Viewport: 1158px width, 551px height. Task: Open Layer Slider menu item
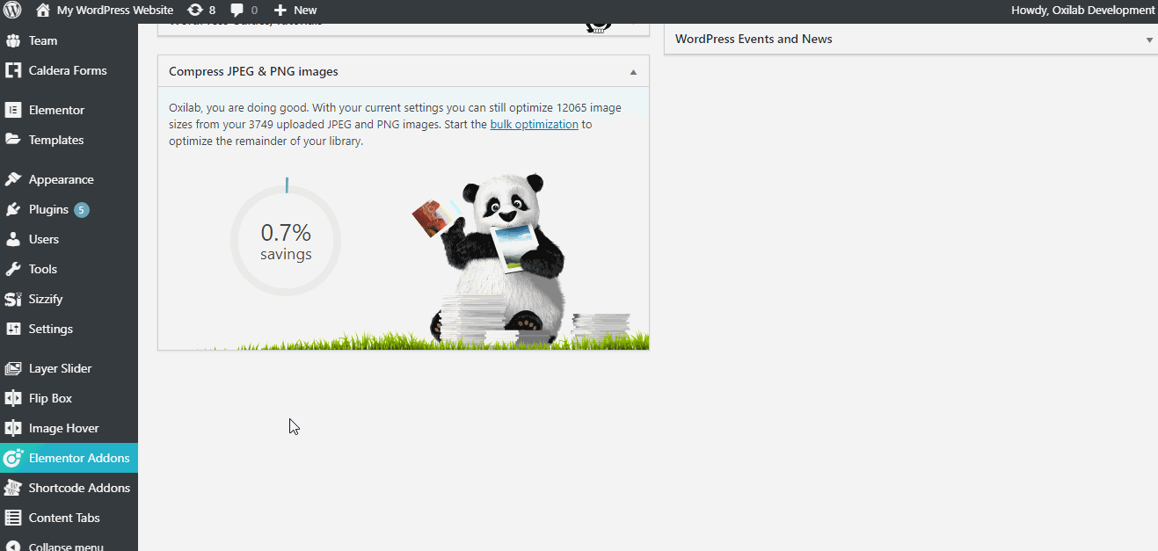(60, 368)
